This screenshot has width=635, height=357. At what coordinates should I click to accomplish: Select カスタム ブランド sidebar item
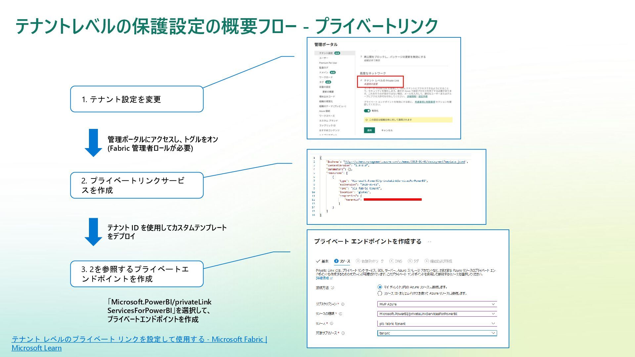tap(328, 121)
